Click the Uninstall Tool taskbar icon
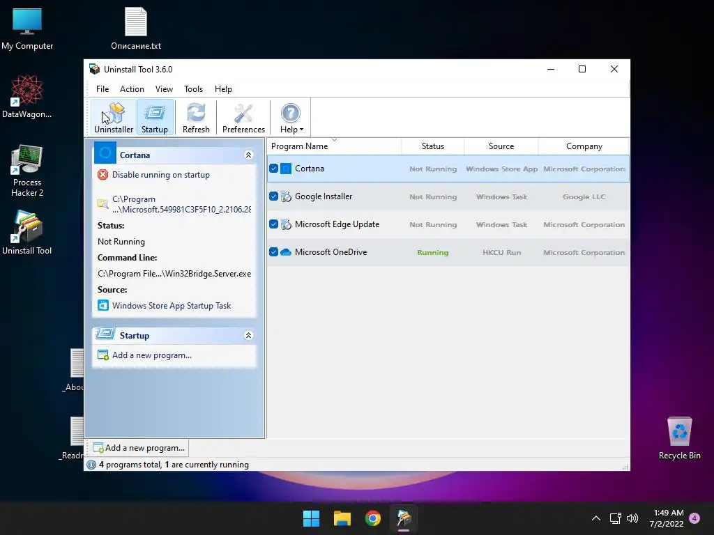This screenshot has width=714, height=535. (x=404, y=518)
